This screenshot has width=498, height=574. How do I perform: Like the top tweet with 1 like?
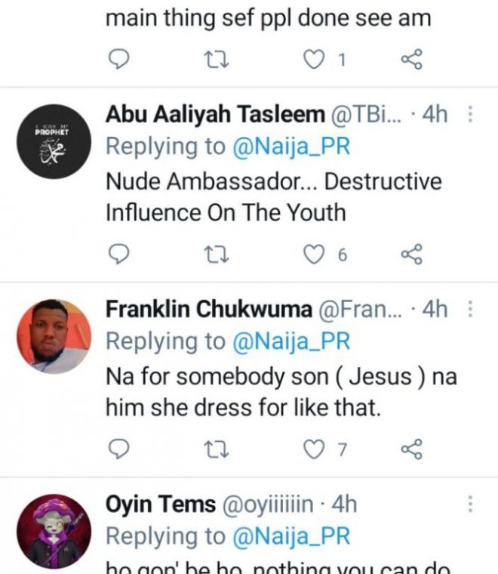312,60
